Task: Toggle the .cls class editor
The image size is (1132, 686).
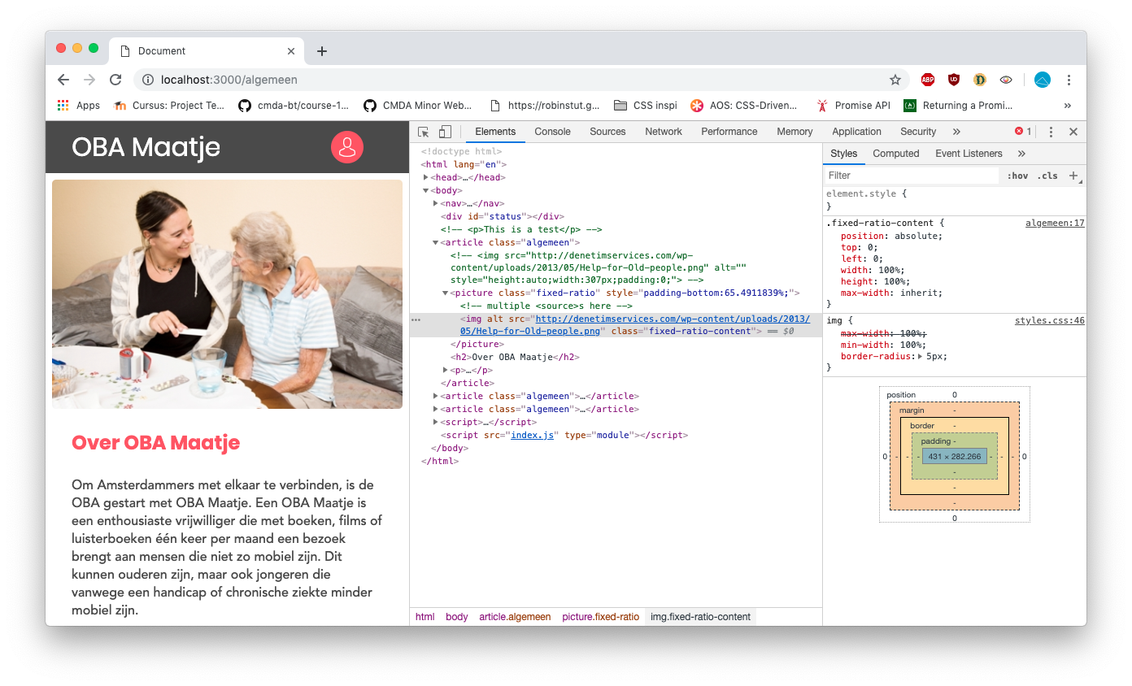Action: (1047, 176)
